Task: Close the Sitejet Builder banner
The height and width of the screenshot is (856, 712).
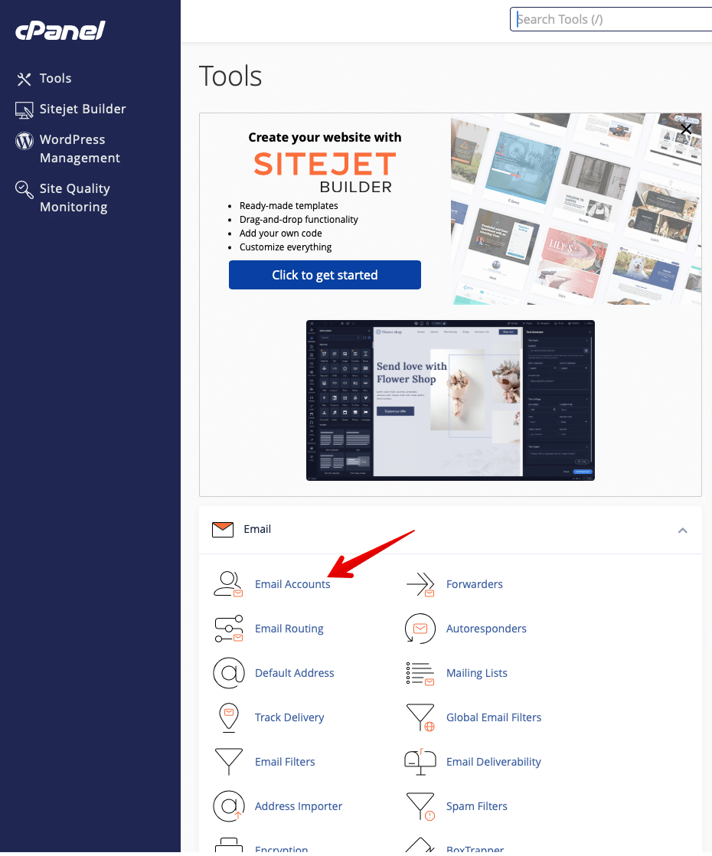Action: coord(686,129)
